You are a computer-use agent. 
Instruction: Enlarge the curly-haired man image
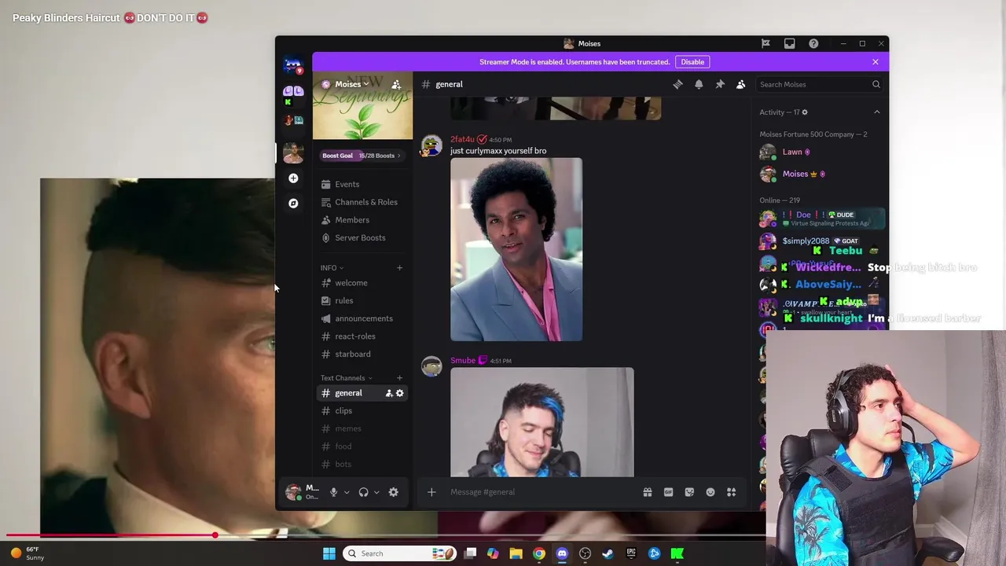[516, 249]
